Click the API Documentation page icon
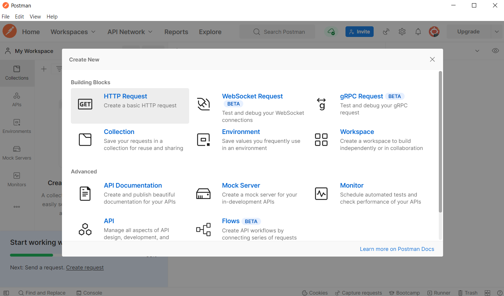The width and height of the screenshot is (504, 296). (85, 193)
